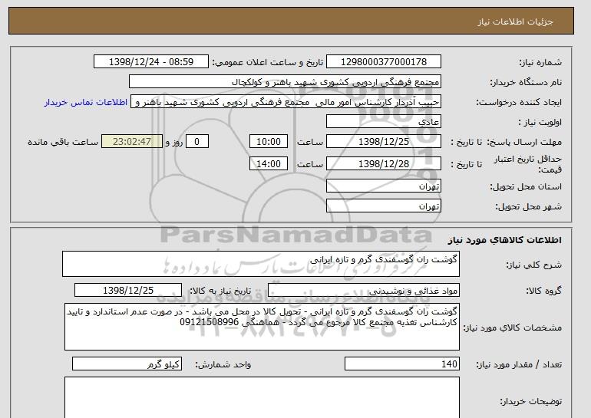Viewport: 591px width, 418px height.
Task: Click the ایجاد کننده درخواست label
Action: tap(519, 103)
